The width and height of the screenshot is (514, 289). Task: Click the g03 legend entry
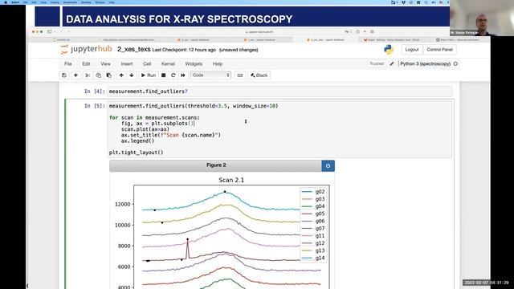coord(313,199)
